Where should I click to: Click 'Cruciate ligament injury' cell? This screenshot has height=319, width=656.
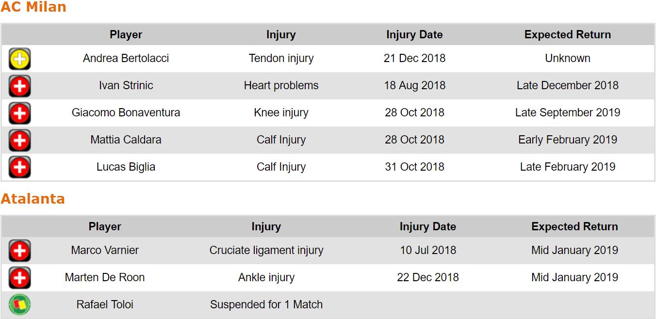click(x=266, y=251)
